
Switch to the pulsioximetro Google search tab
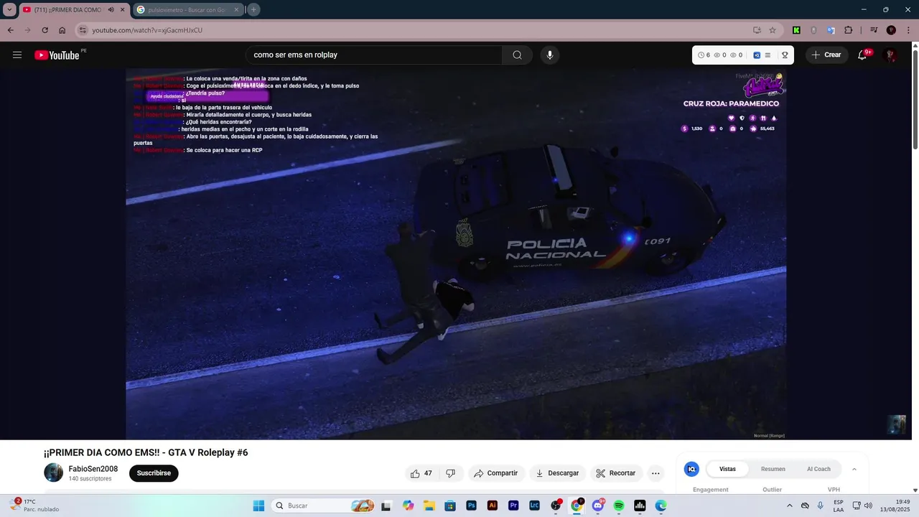click(x=187, y=10)
